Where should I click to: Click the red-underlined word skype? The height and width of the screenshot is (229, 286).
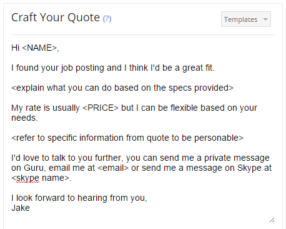[x=27, y=178]
